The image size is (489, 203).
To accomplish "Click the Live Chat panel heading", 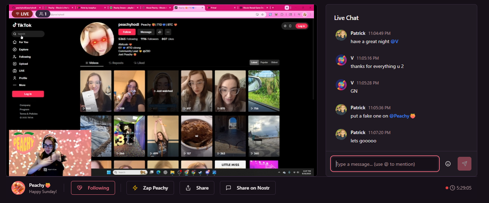I will 346,18.
